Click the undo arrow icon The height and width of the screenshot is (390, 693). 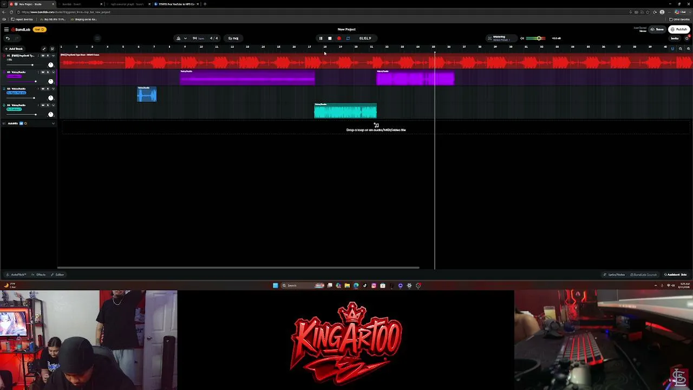pyautogui.click(x=8, y=38)
